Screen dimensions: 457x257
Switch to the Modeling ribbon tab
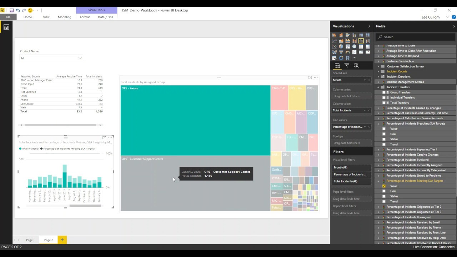click(x=64, y=17)
